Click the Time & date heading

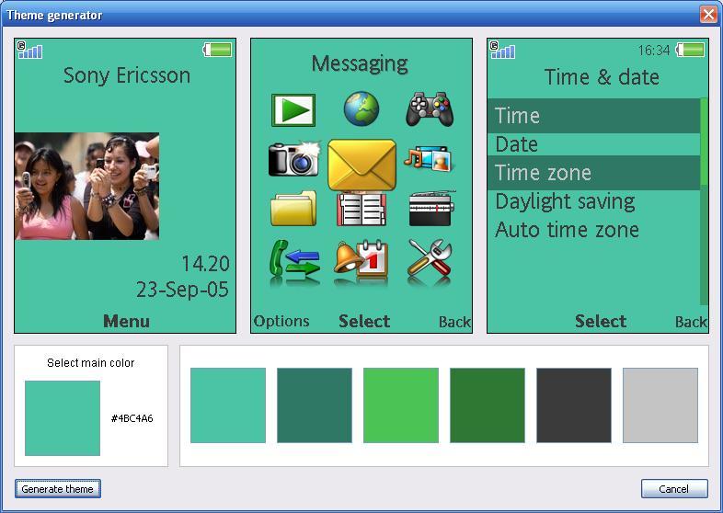(x=602, y=77)
